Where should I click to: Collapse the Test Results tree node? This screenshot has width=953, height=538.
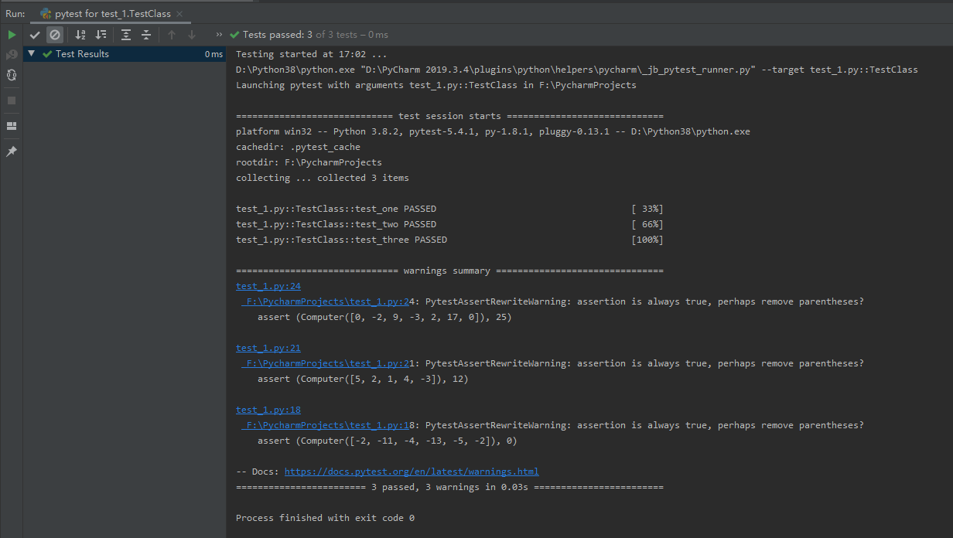point(31,54)
